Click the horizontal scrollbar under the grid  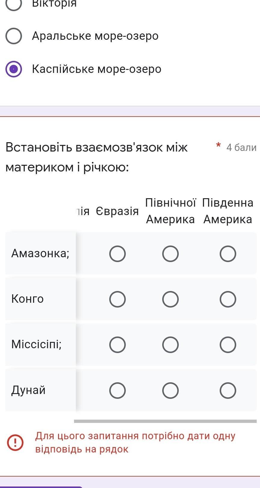click(165, 421)
